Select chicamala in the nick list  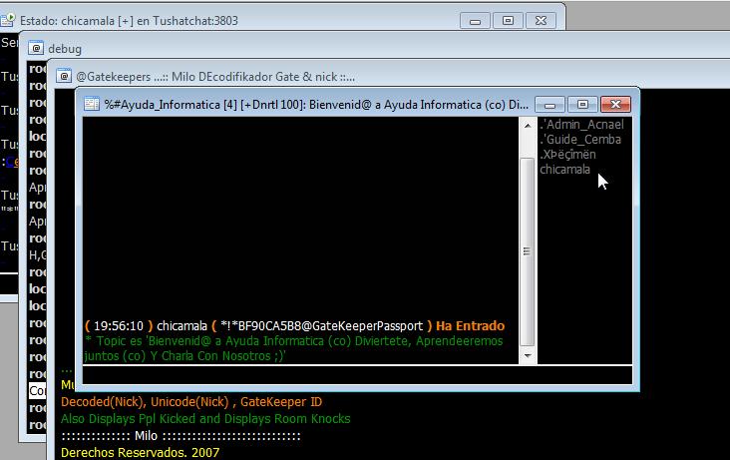coord(564,170)
